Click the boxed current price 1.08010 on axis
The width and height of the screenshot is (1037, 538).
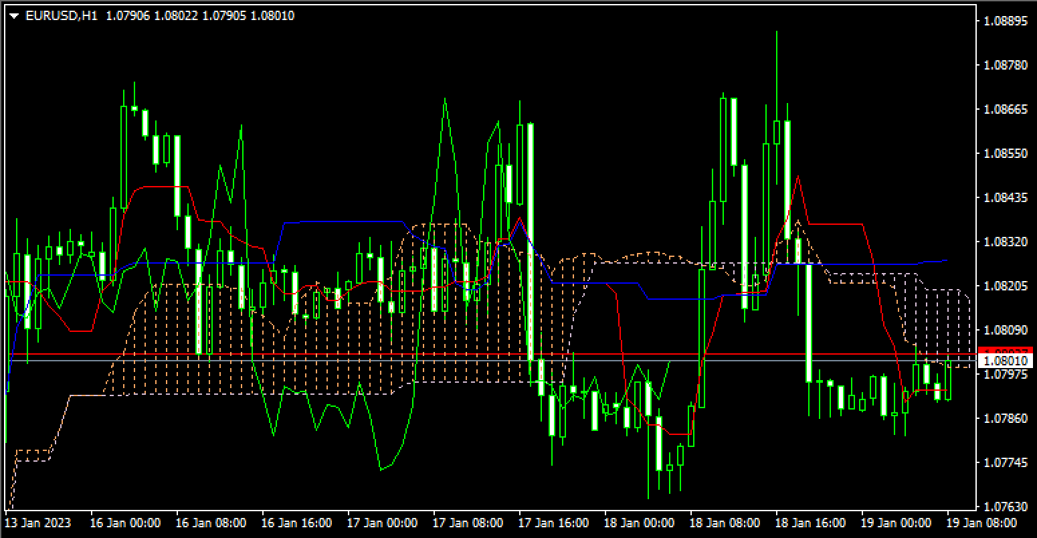tap(1006, 361)
